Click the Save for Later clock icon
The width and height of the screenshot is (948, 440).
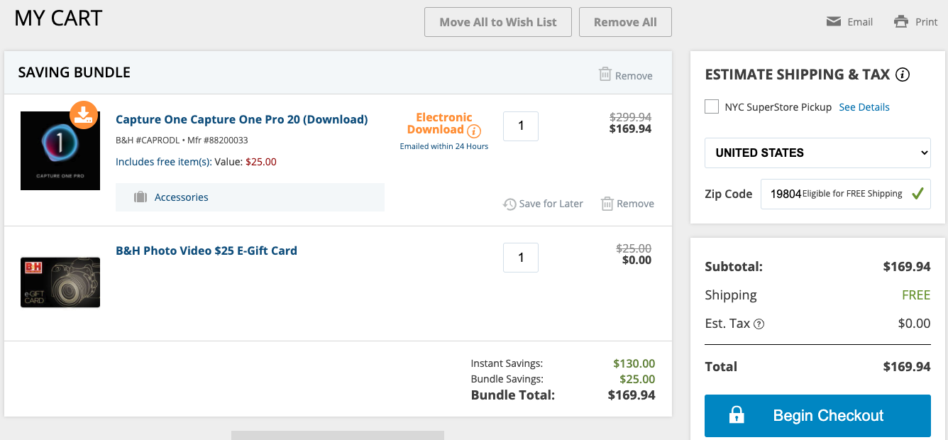(x=509, y=204)
